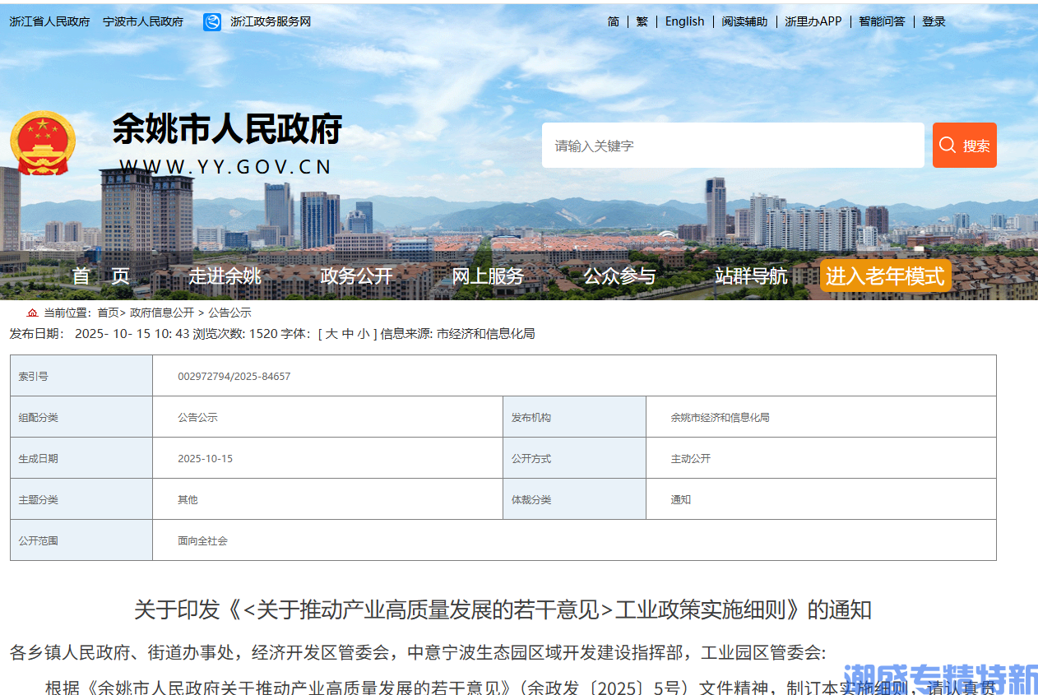Click the home icon in the breadcrumb bar

(x=31, y=313)
